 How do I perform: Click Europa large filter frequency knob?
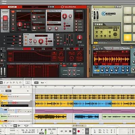[x=41, y=41]
